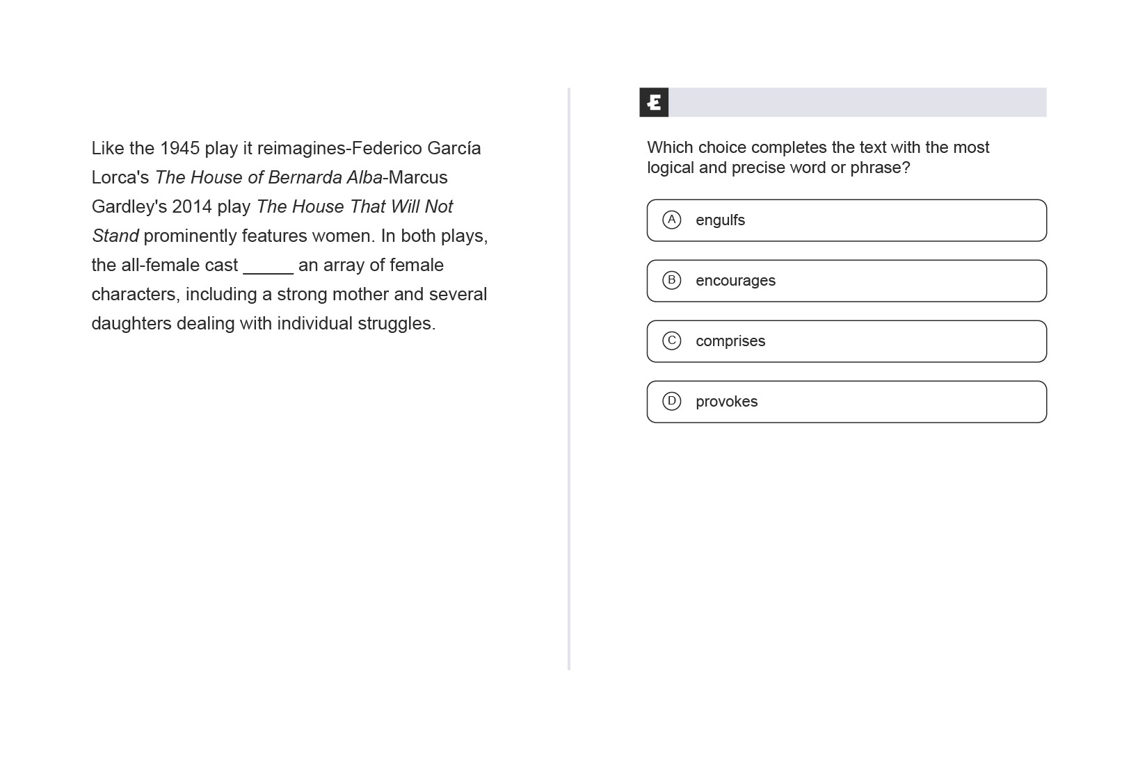Select the circled A radio button
The image size is (1138, 759).
671,220
